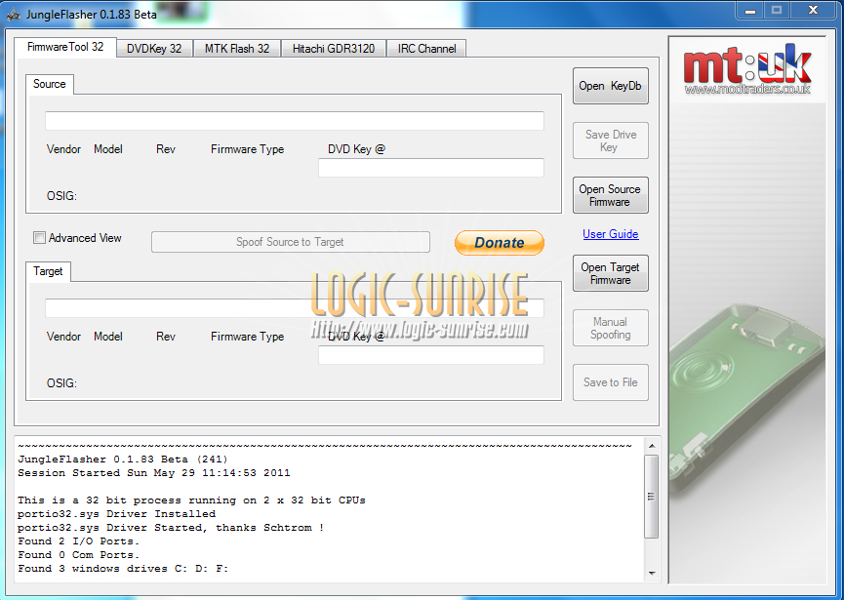The height and width of the screenshot is (600, 844).
Task: Click the Source Firmware Type label
Action: point(248,149)
